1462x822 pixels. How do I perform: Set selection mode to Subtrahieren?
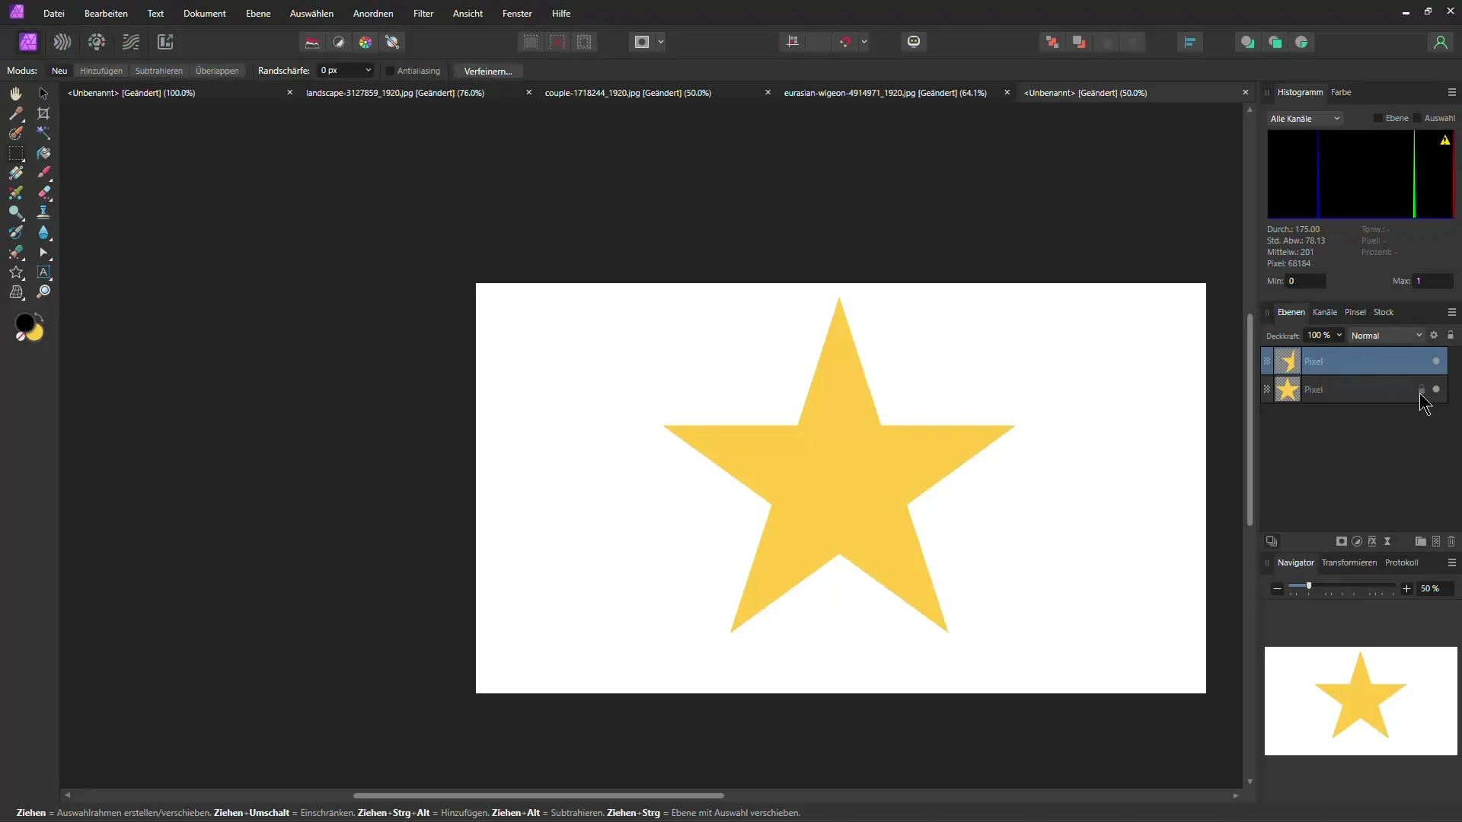159,71
